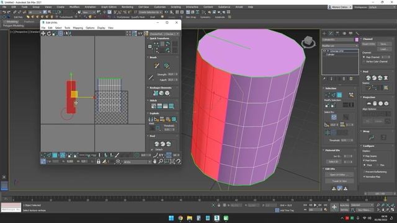Select Edge sub-object mode in Edit UVWs bottom bar

(49, 155)
